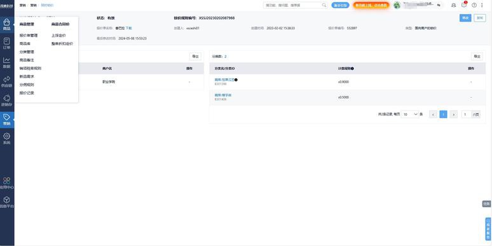The height and width of the screenshot is (246, 492).
Task: Open 分佣规则 in the flyout menu
Action: tap(27, 85)
